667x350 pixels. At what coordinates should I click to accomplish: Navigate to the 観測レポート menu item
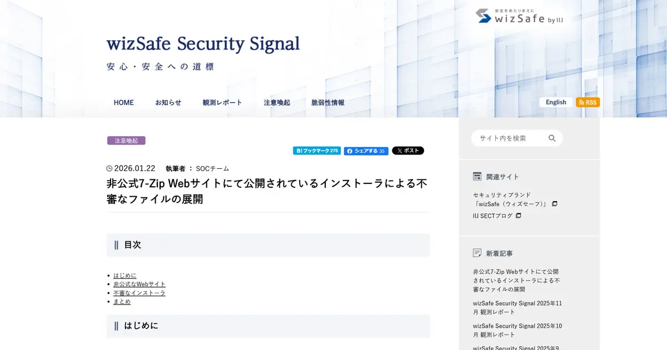pyautogui.click(x=222, y=102)
